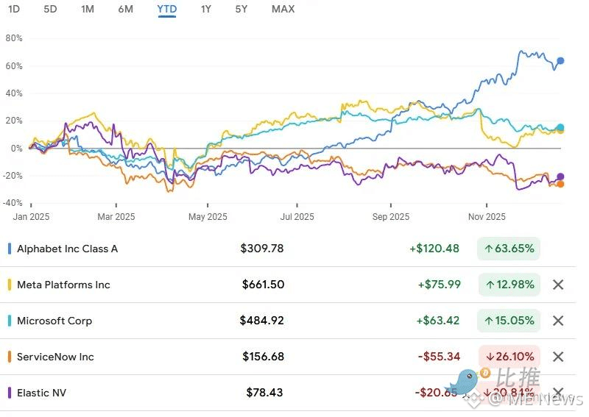
Task: Open the Microsoft Corp stock page
Action: tap(54, 321)
